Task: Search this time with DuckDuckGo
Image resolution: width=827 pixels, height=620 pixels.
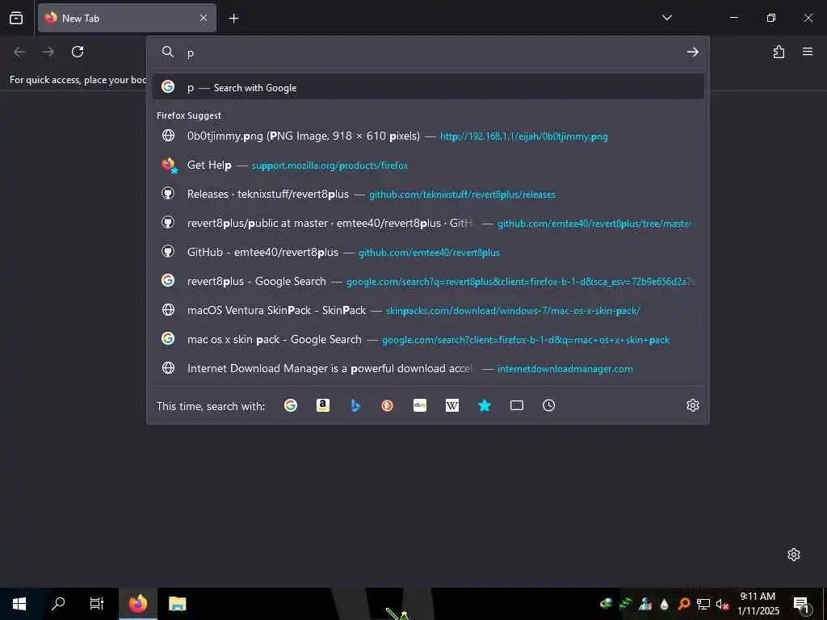Action: point(387,405)
